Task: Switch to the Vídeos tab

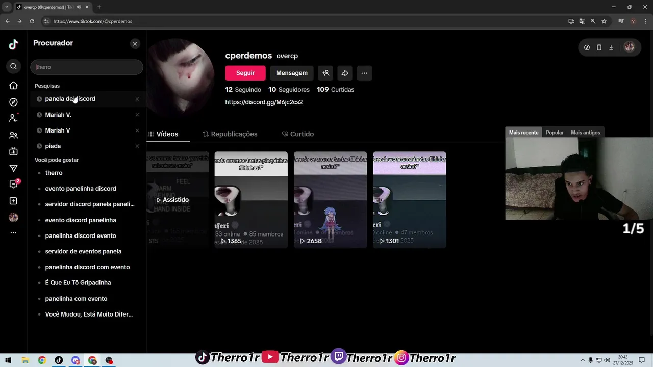Action: pos(163,134)
